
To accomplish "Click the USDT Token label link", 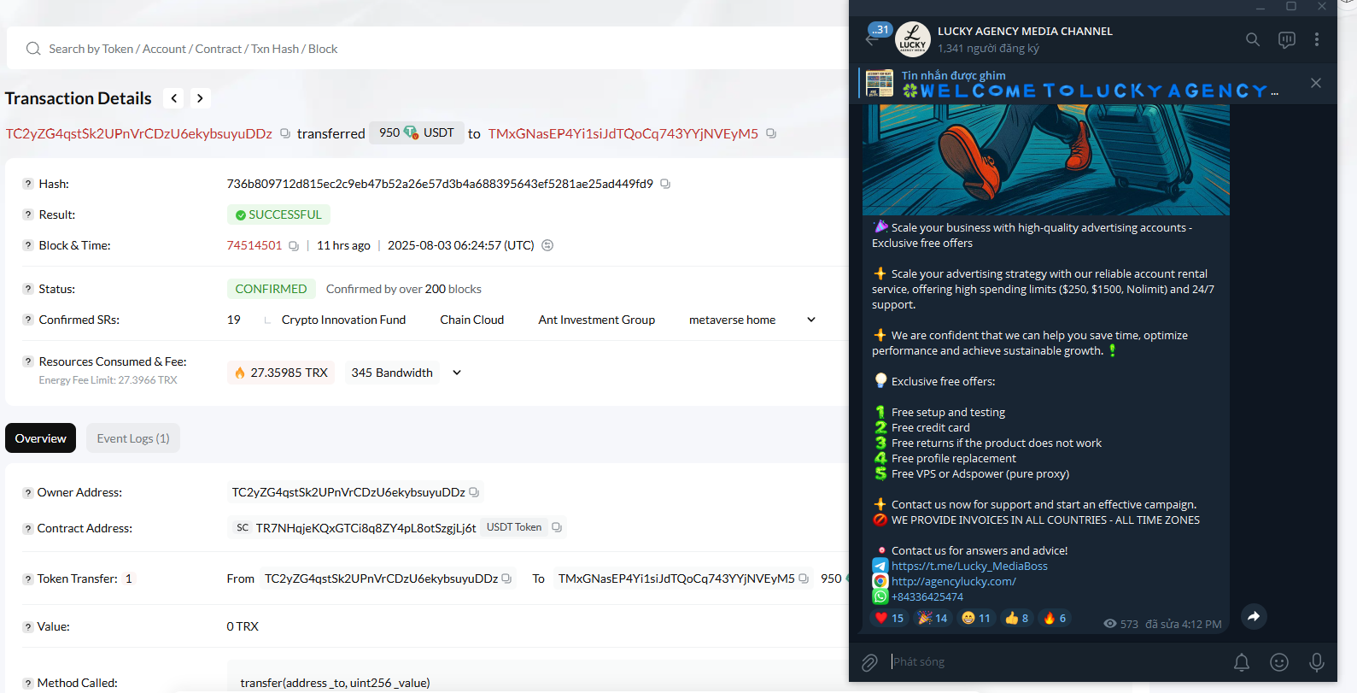I will [x=514, y=527].
